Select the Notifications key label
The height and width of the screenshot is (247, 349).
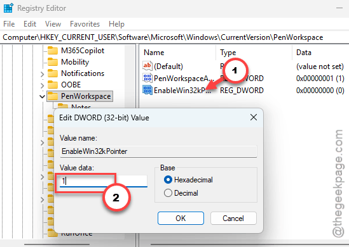tap(83, 73)
